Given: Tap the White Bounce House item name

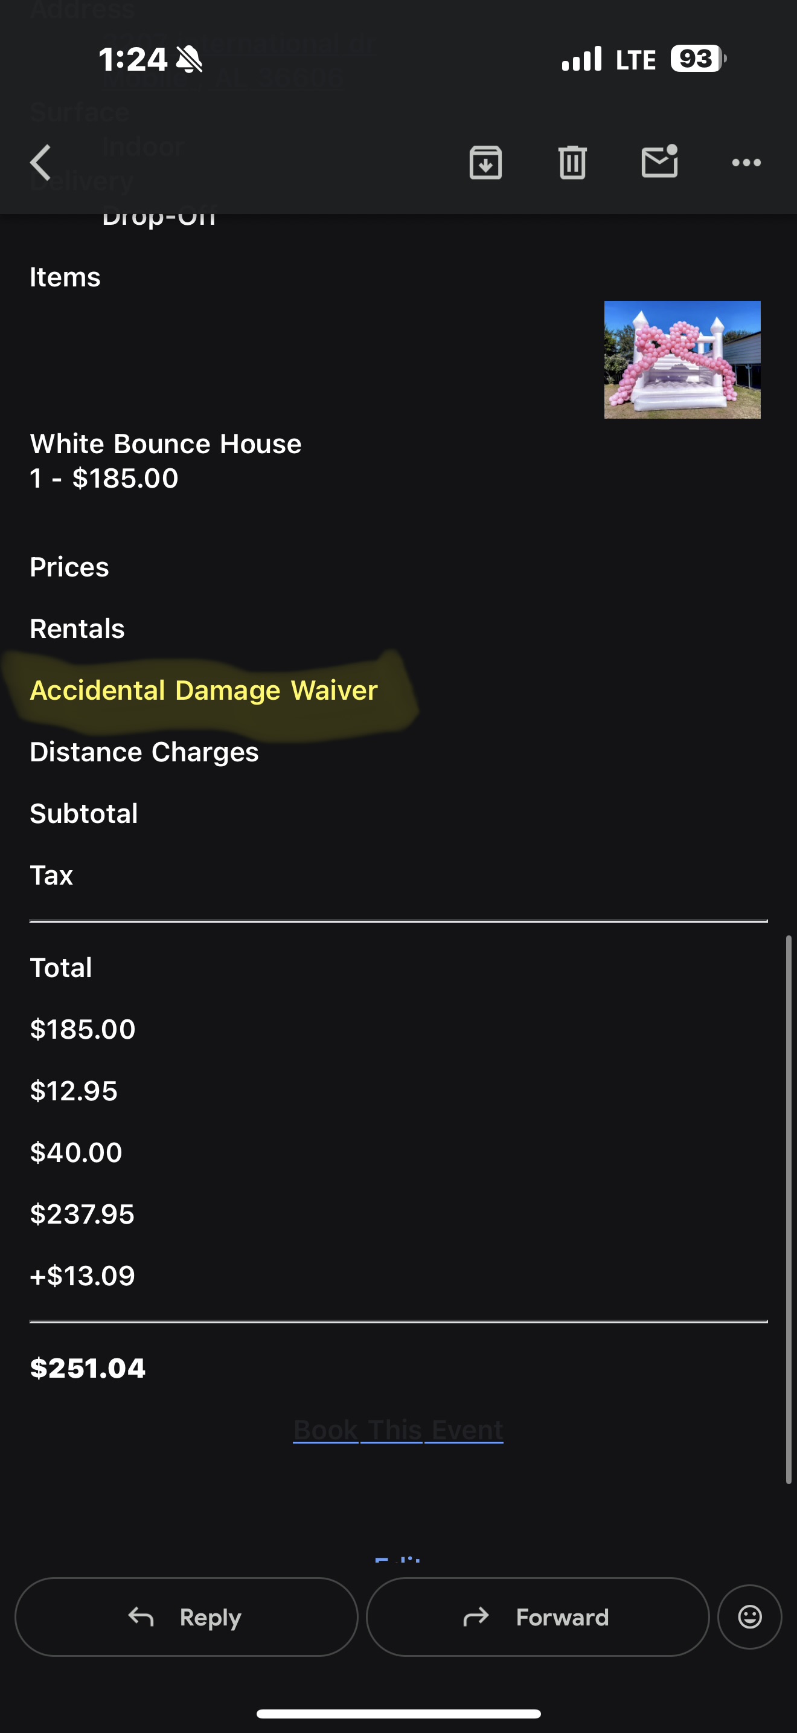Looking at the screenshot, I should tap(165, 444).
